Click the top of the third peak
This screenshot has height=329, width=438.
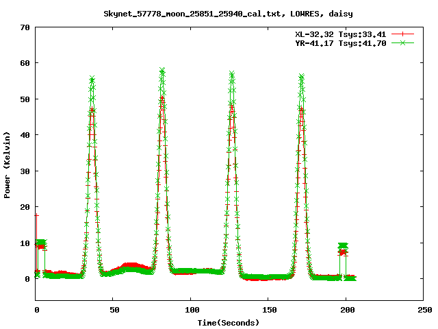click(x=232, y=73)
